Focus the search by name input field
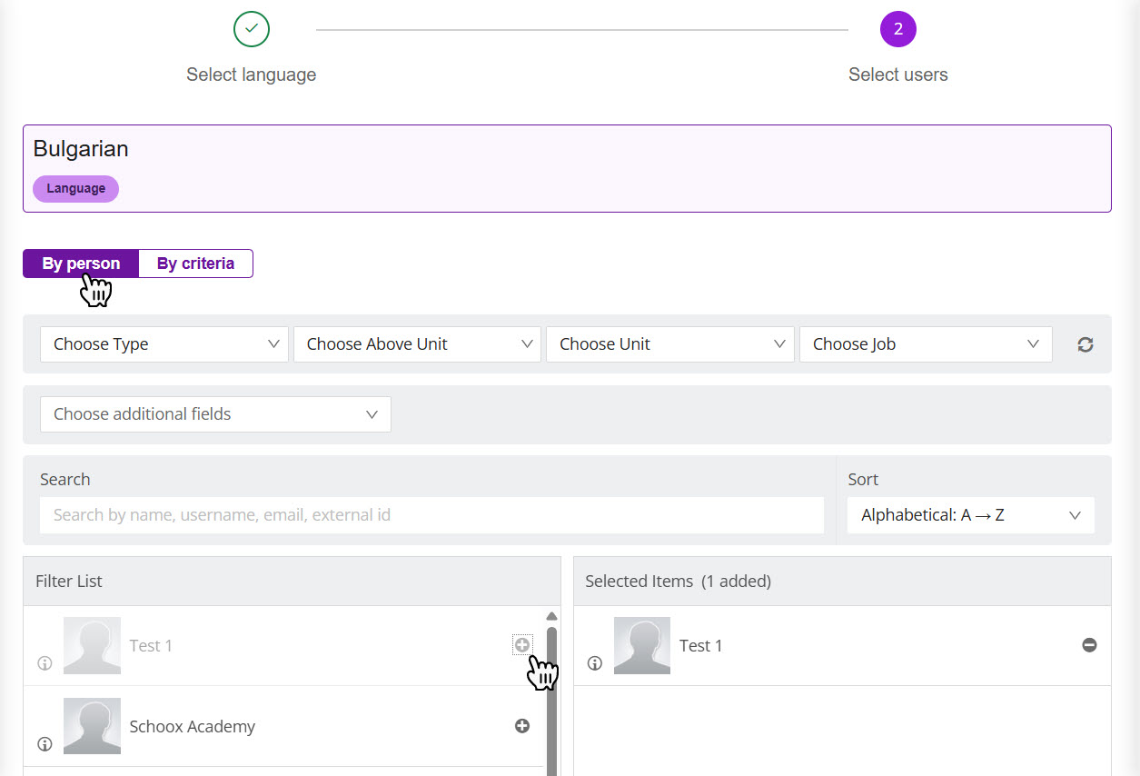 (x=431, y=515)
